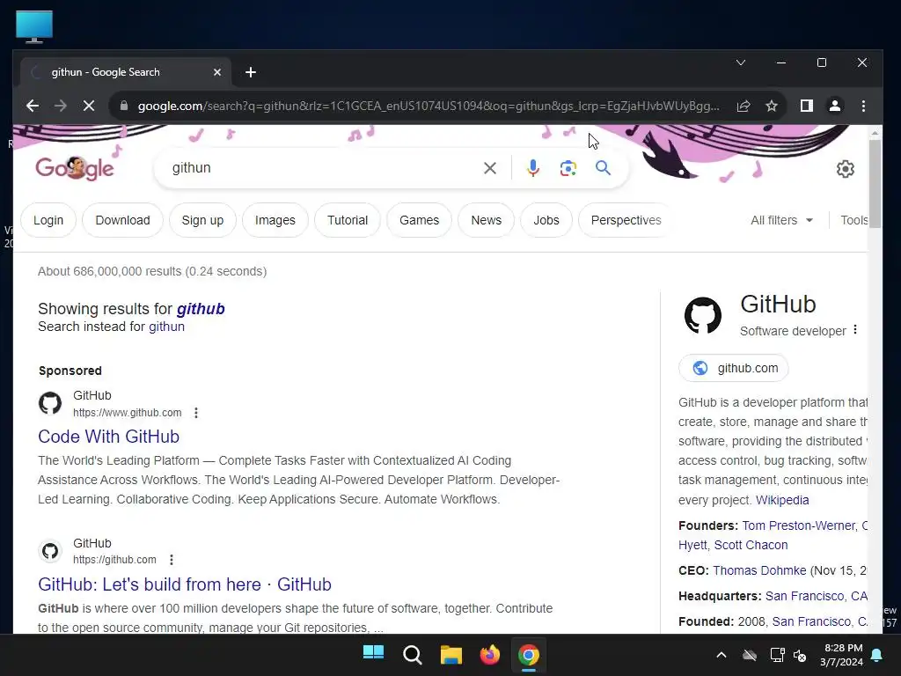Open the Thomas Dohmke CEO link
901x676 pixels.
(759, 570)
